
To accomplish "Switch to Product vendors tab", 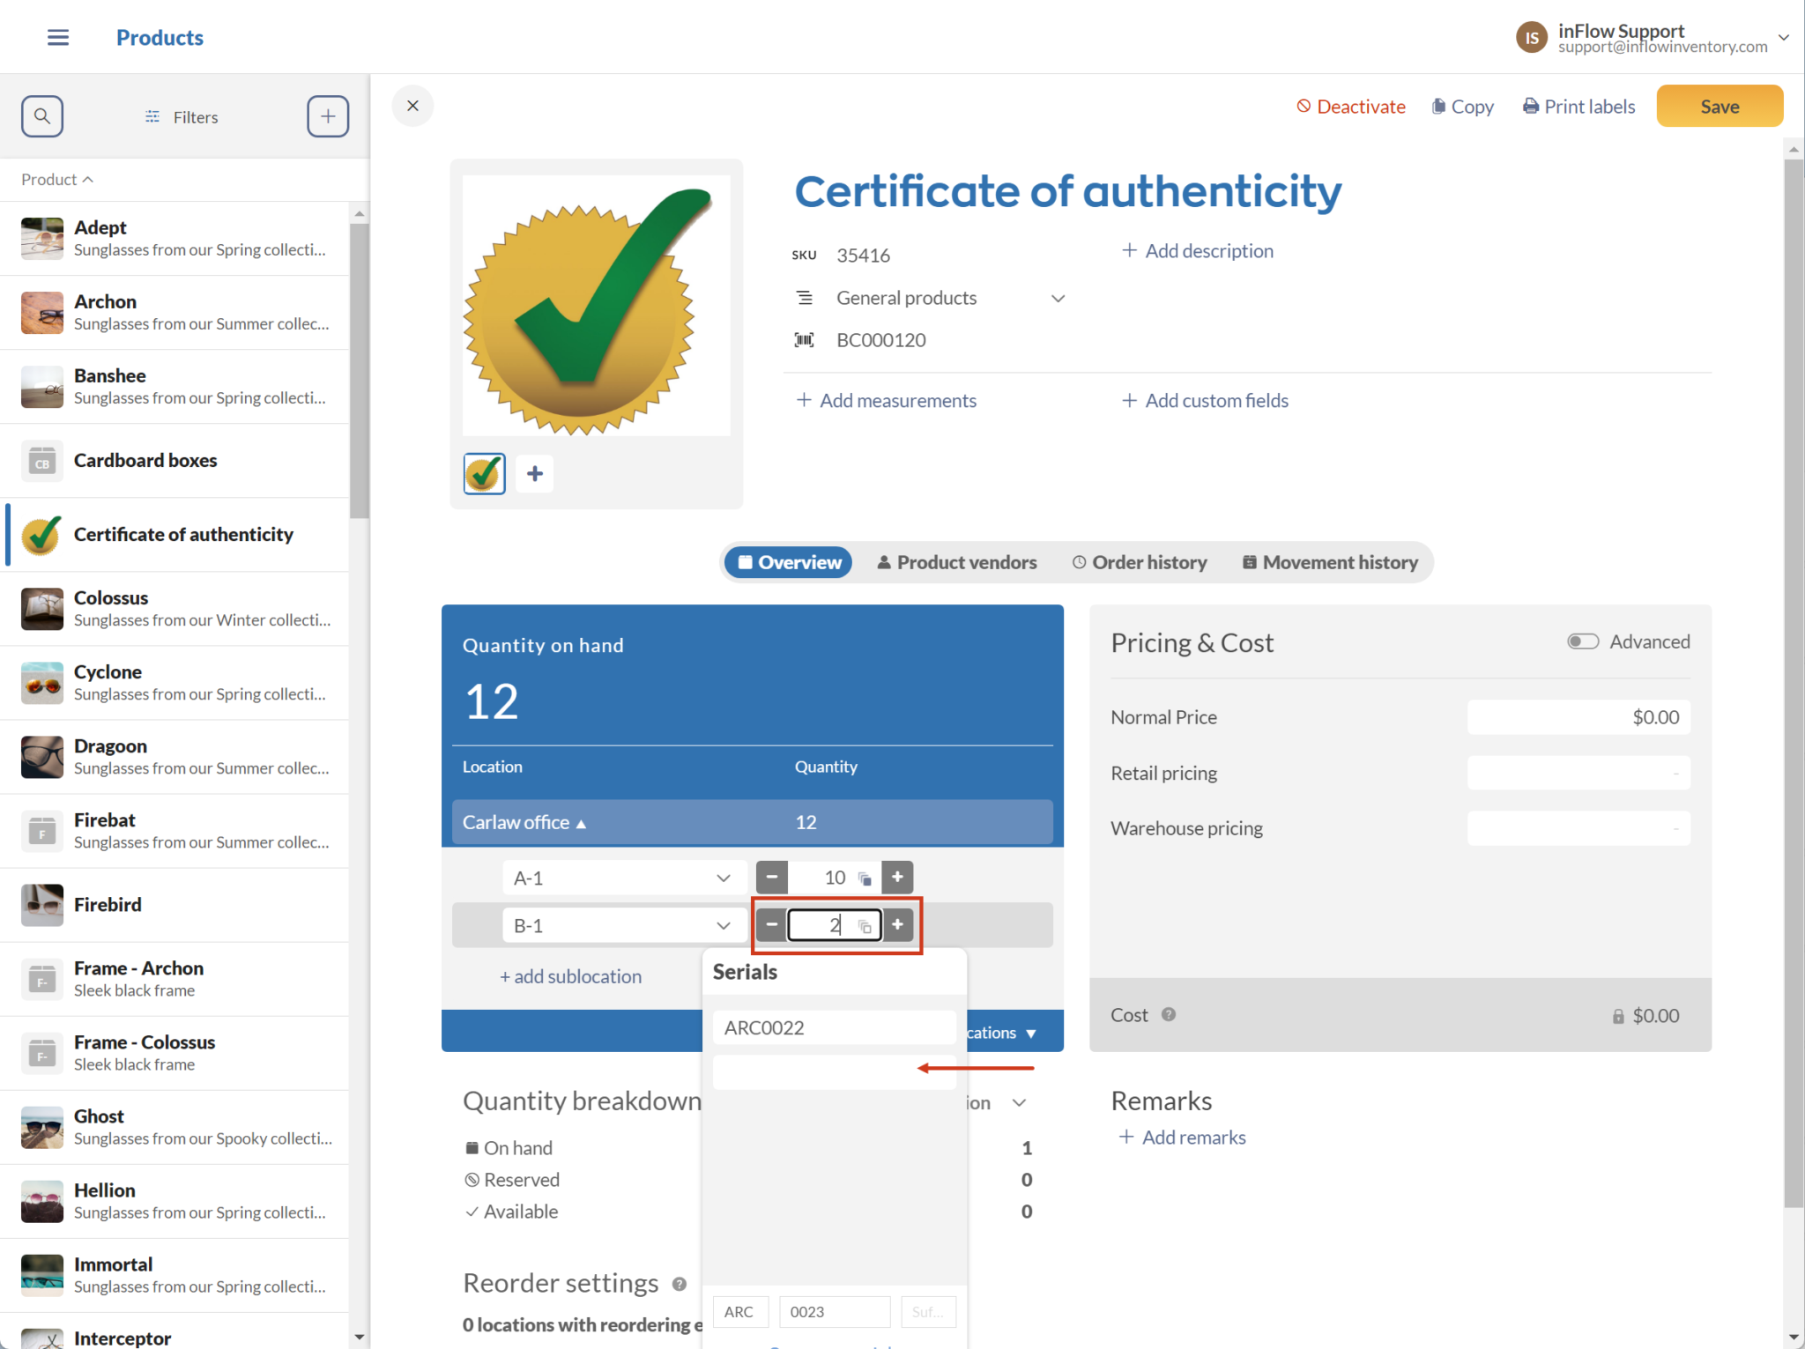I will pyautogui.click(x=957, y=562).
